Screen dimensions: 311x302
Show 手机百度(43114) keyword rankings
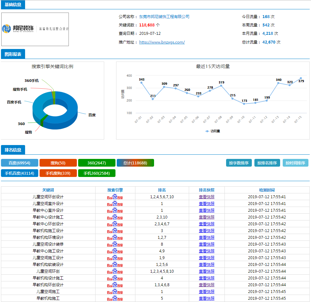click(x=20, y=173)
